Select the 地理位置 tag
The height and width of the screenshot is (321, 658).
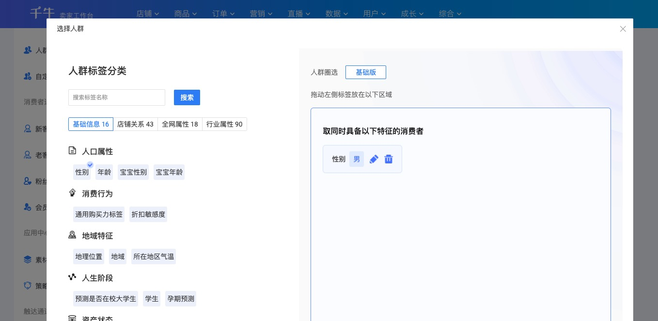pos(89,257)
